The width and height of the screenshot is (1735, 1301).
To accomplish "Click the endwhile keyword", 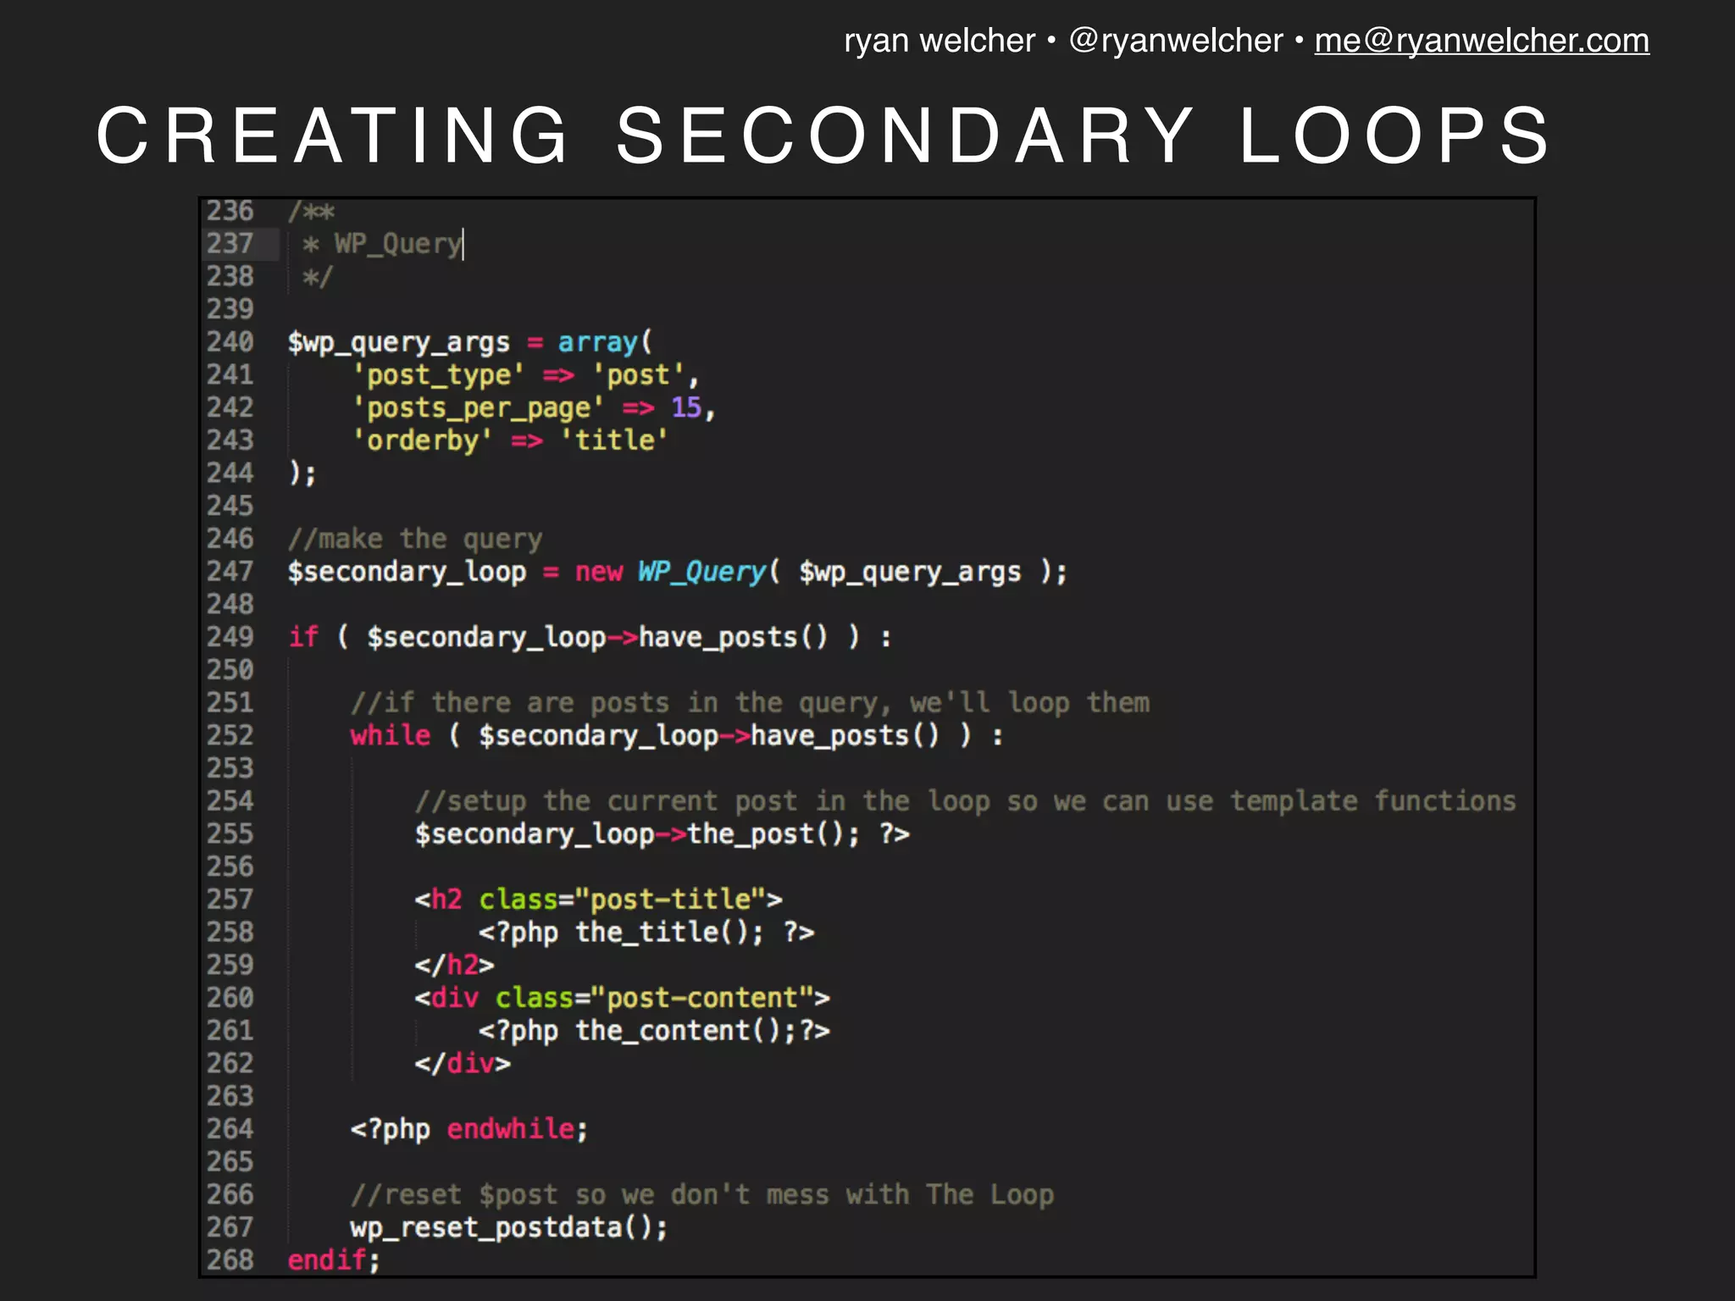I will point(511,1129).
